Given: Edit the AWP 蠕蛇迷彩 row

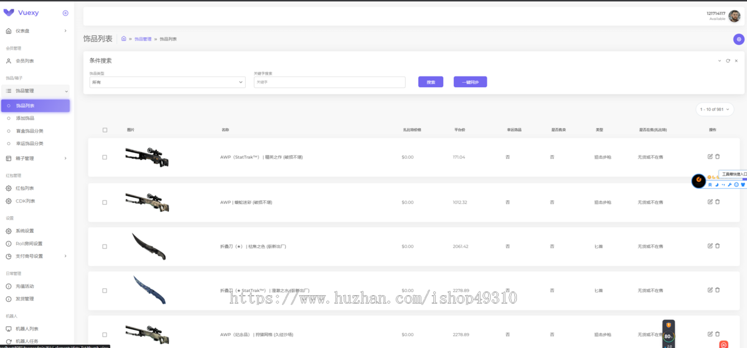Looking at the screenshot, I should 710,202.
